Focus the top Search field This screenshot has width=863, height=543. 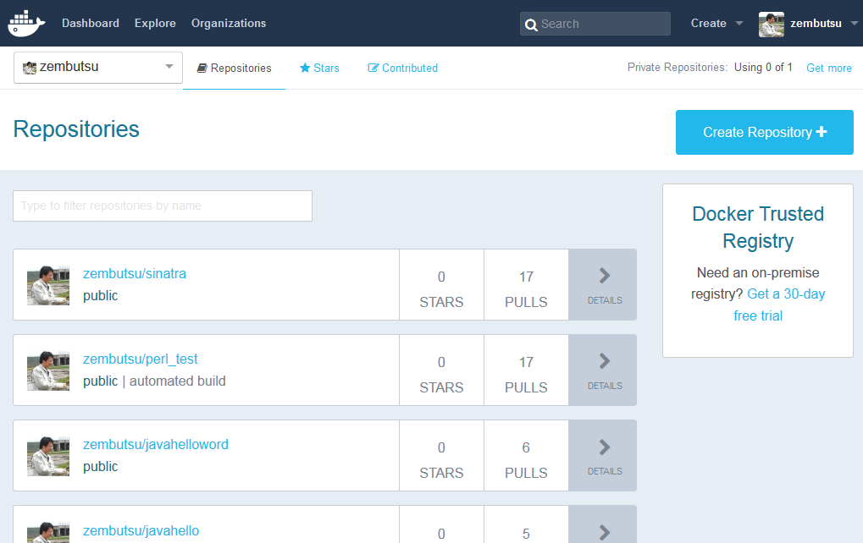pos(595,24)
